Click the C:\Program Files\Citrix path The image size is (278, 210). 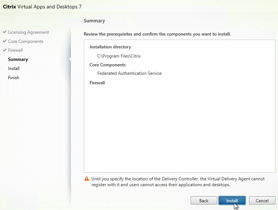pos(119,56)
